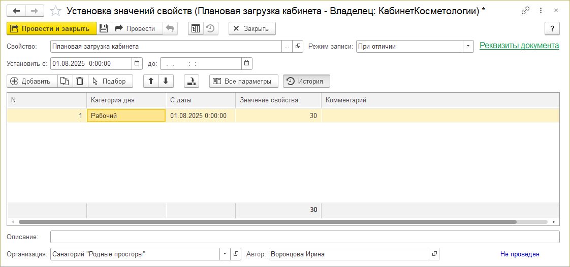570x267 pixels.
Task: Copy link to document via chain icon
Action: pyautogui.click(x=525, y=11)
